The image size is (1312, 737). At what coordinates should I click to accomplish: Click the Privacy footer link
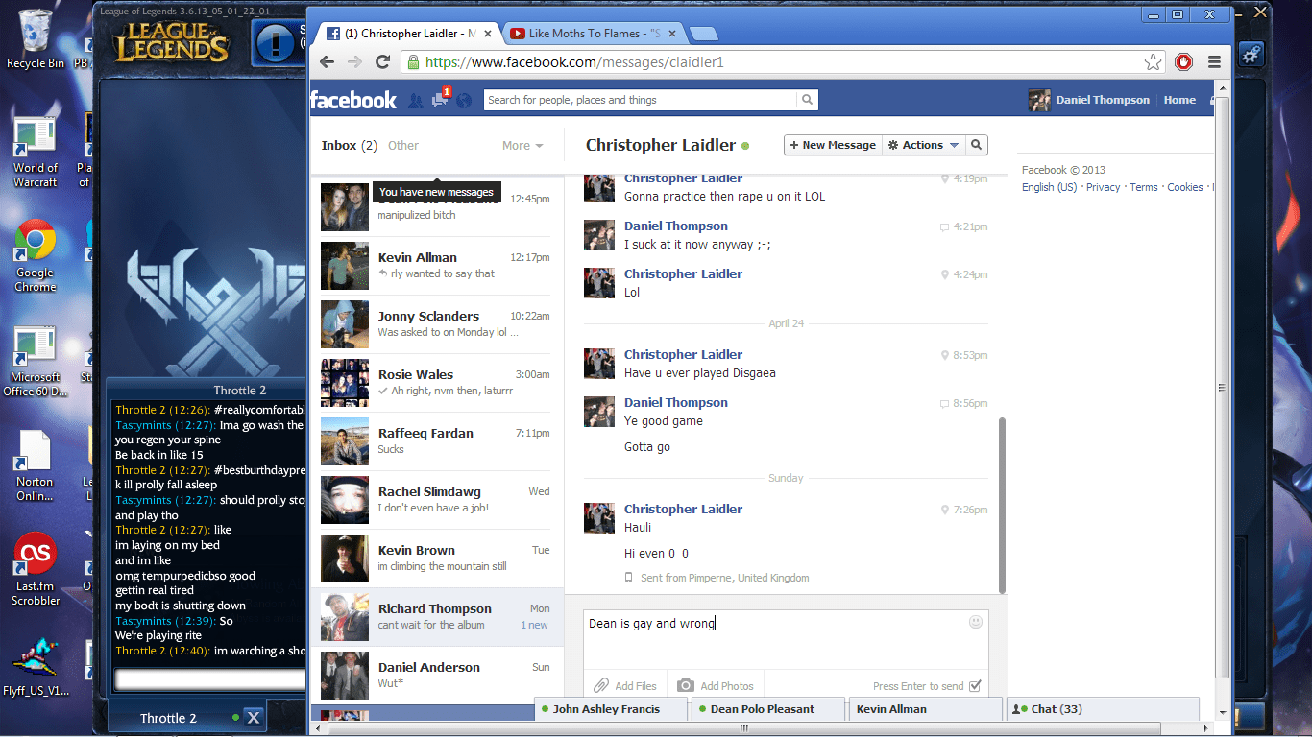click(x=1103, y=187)
